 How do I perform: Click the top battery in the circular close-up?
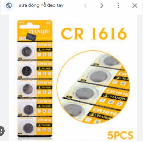[111, 61]
